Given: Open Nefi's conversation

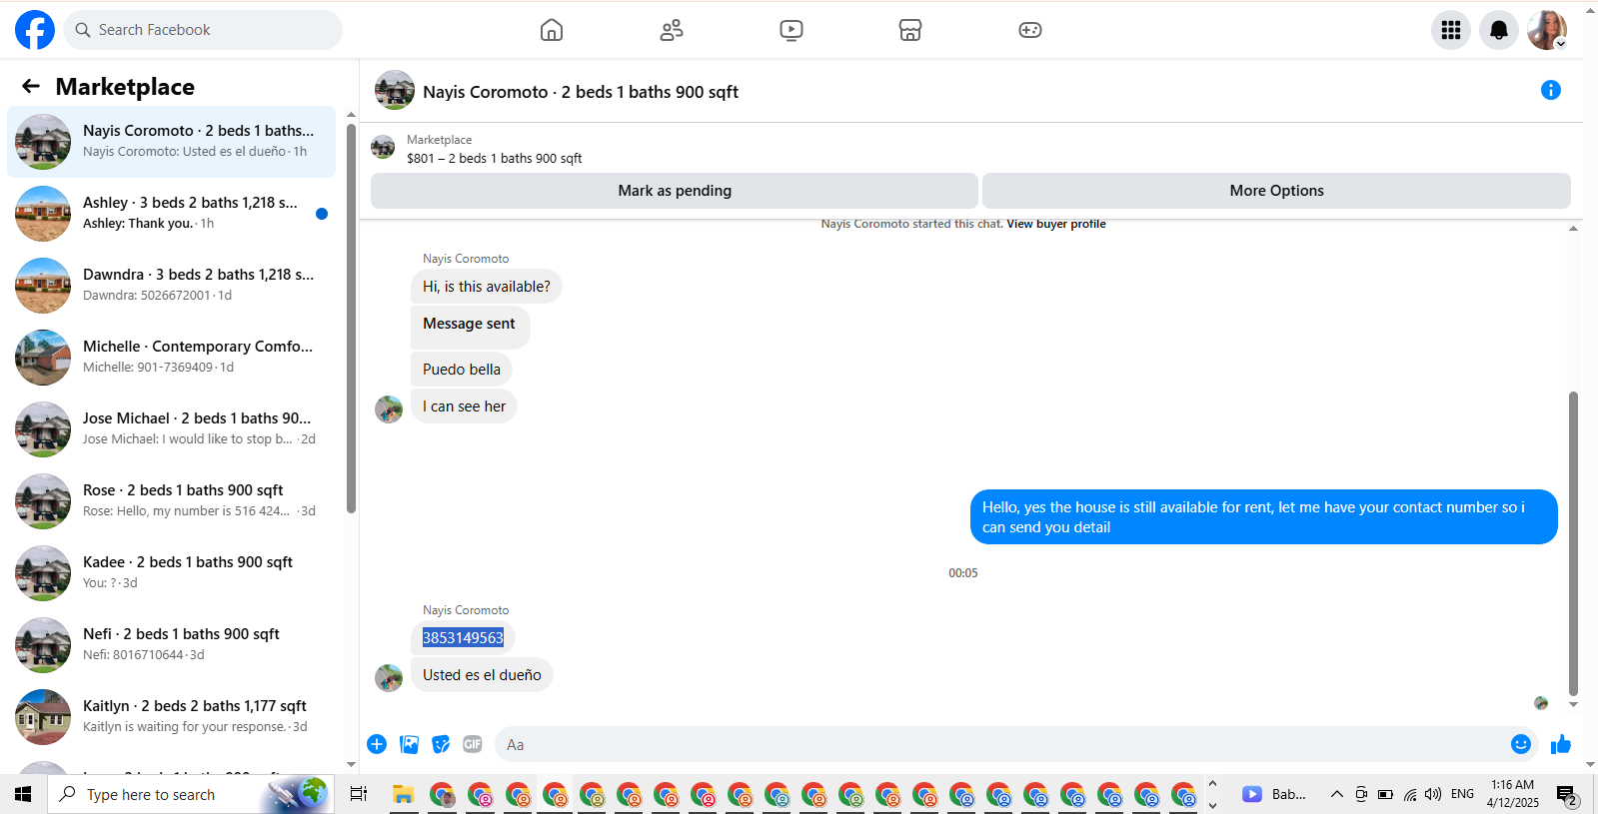Looking at the screenshot, I should 172,645.
